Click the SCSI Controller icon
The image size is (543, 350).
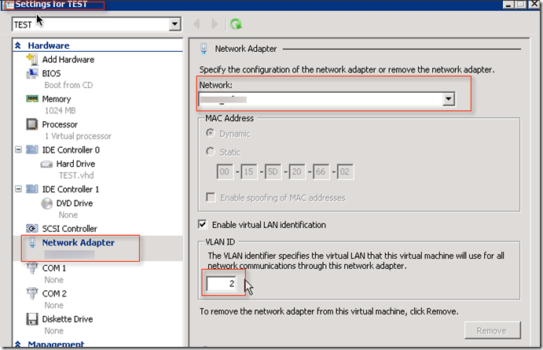click(32, 228)
